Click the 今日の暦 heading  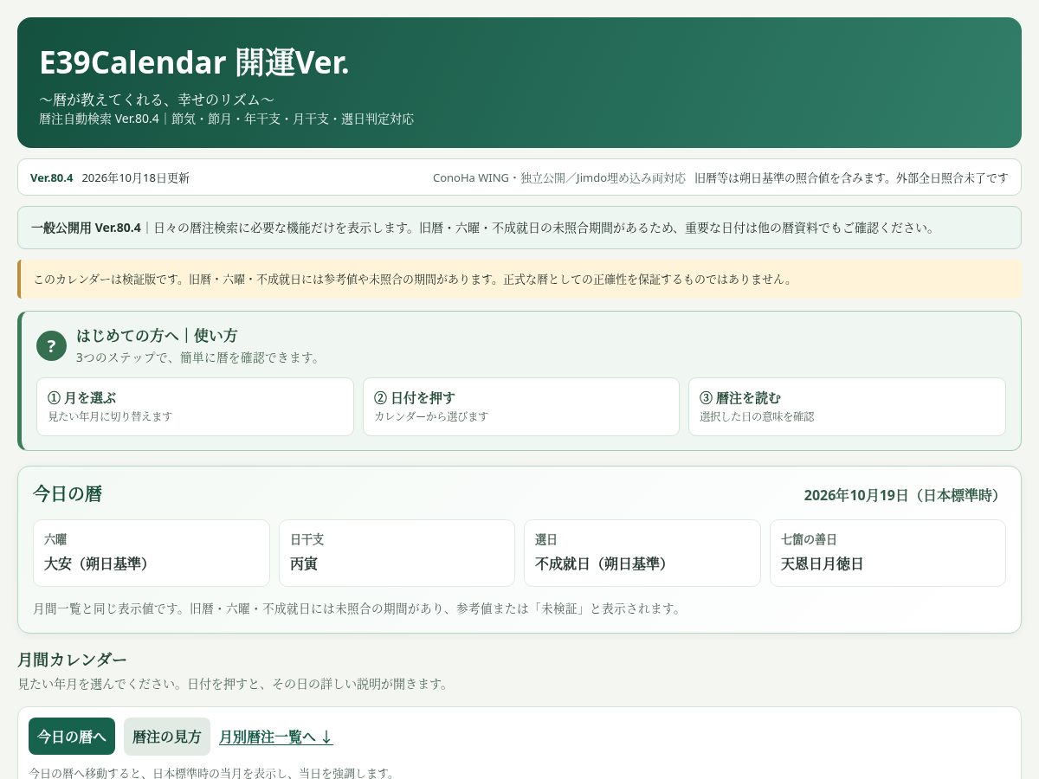tap(68, 494)
